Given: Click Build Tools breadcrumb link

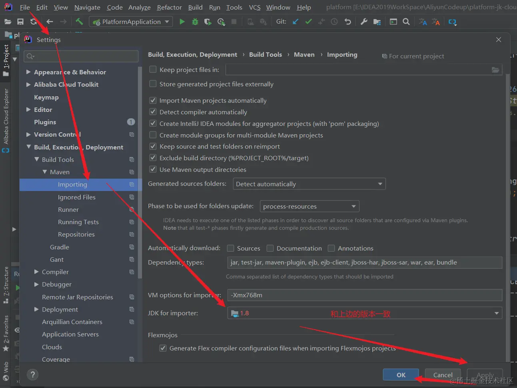Looking at the screenshot, I should tap(265, 55).
